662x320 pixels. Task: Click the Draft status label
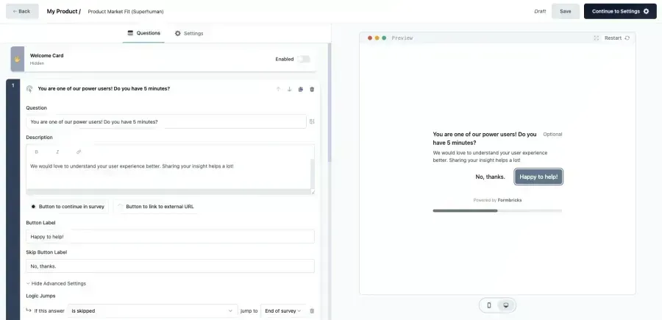pyautogui.click(x=540, y=11)
